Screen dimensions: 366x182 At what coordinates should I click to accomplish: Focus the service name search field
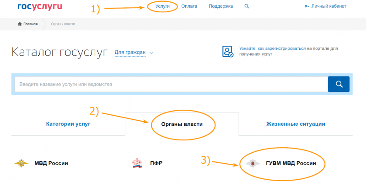coord(171,84)
